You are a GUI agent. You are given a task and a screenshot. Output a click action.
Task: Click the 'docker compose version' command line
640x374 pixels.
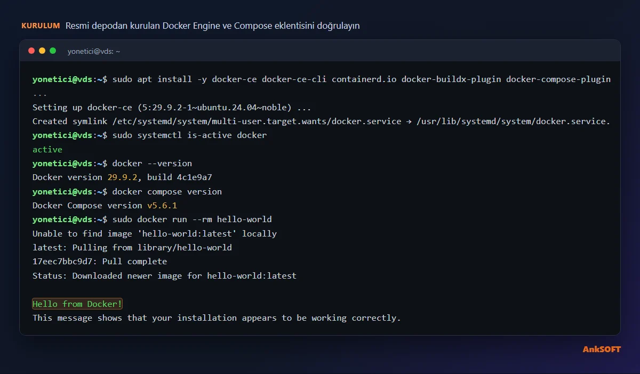(x=127, y=192)
